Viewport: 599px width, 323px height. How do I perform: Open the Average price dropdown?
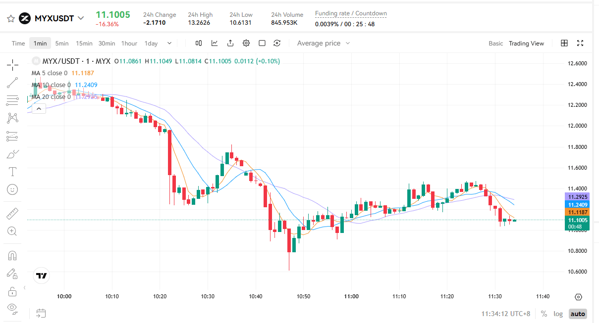[x=324, y=43]
